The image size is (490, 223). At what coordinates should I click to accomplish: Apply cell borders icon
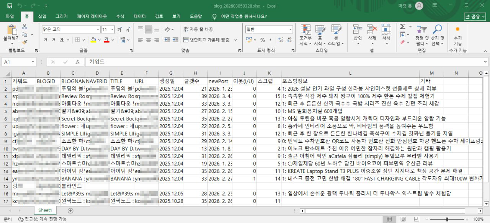pos(78,40)
